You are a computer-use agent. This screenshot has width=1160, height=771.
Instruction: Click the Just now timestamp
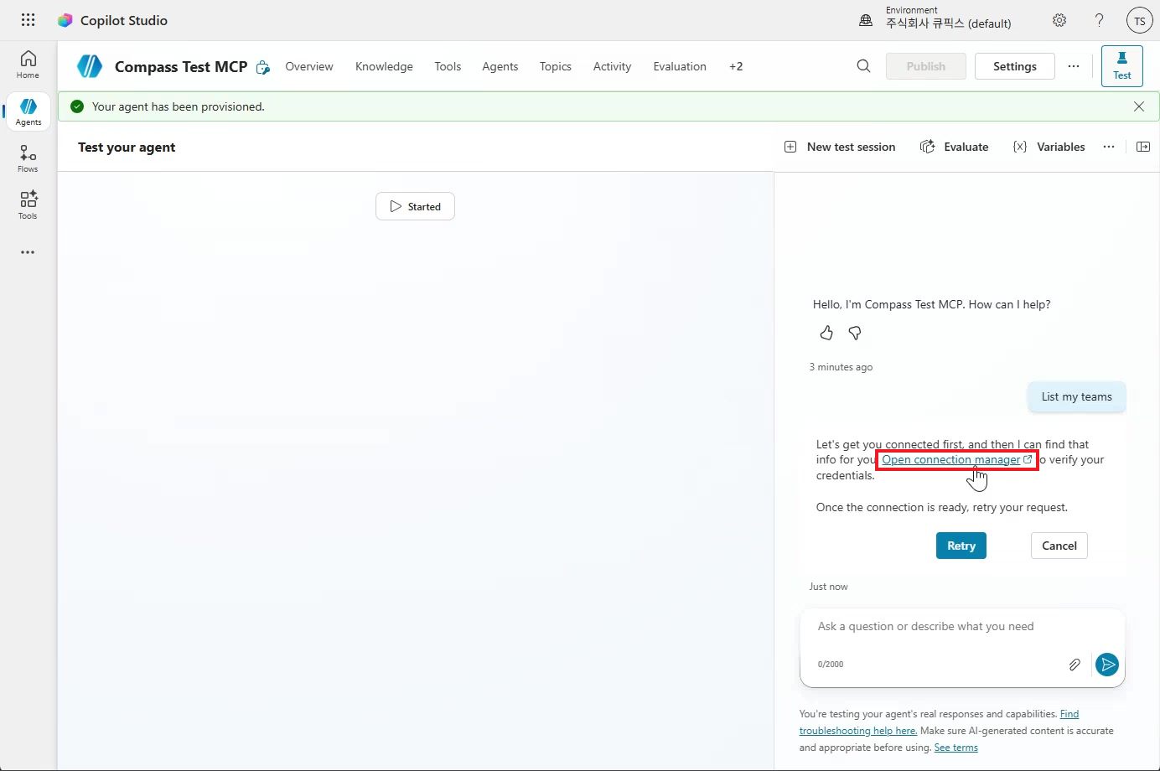[828, 587]
